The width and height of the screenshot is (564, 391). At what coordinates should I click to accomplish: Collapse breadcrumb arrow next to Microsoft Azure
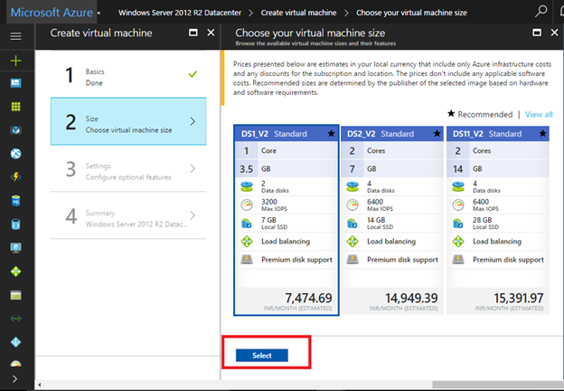pos(99,13)
